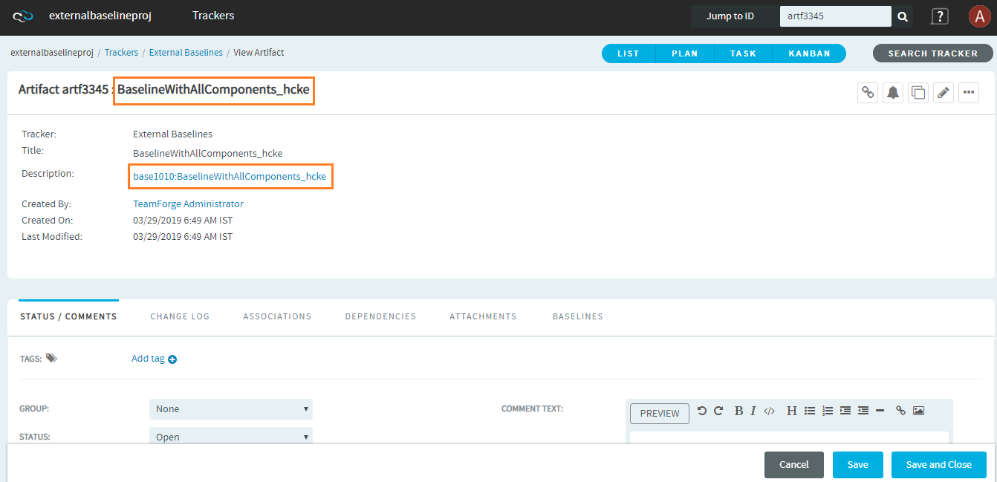Redo in the comment editor
997x482 pixels.
718,411
